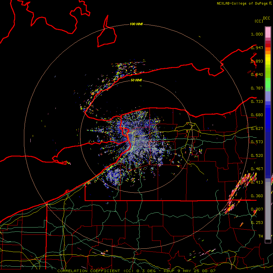The height and width of the screenshot is (273, 273).
Task: Click the Correlation Coefficient caption at bottom
Action: point(136,271)
